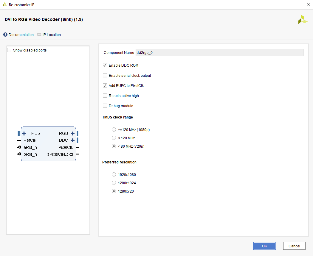
Task: Open the Documentation link text
Action: tap(21, 35)
